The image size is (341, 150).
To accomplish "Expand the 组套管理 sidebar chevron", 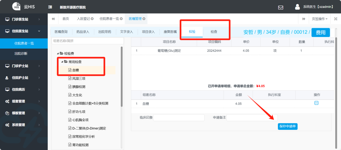I will point(39,101).
